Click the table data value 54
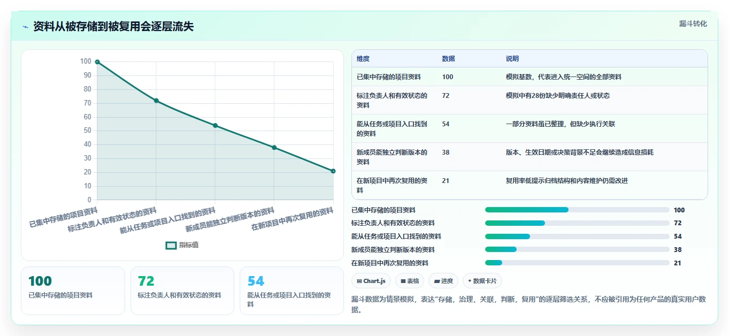 point(446,124)
